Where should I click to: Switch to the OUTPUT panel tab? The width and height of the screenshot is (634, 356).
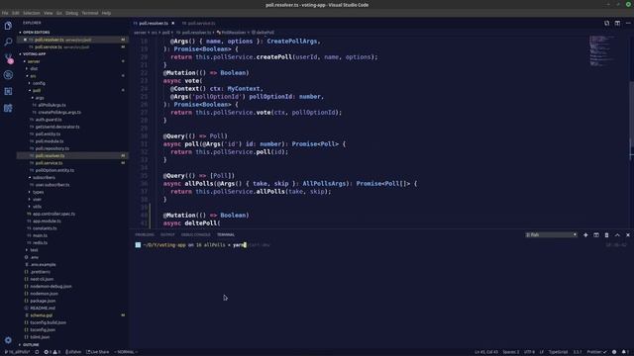(x=167, y=235)
